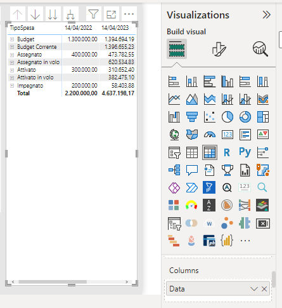Viewport: 282px width, 308px height.
Task: Select the pie chart visual
Action: (228, 117)
